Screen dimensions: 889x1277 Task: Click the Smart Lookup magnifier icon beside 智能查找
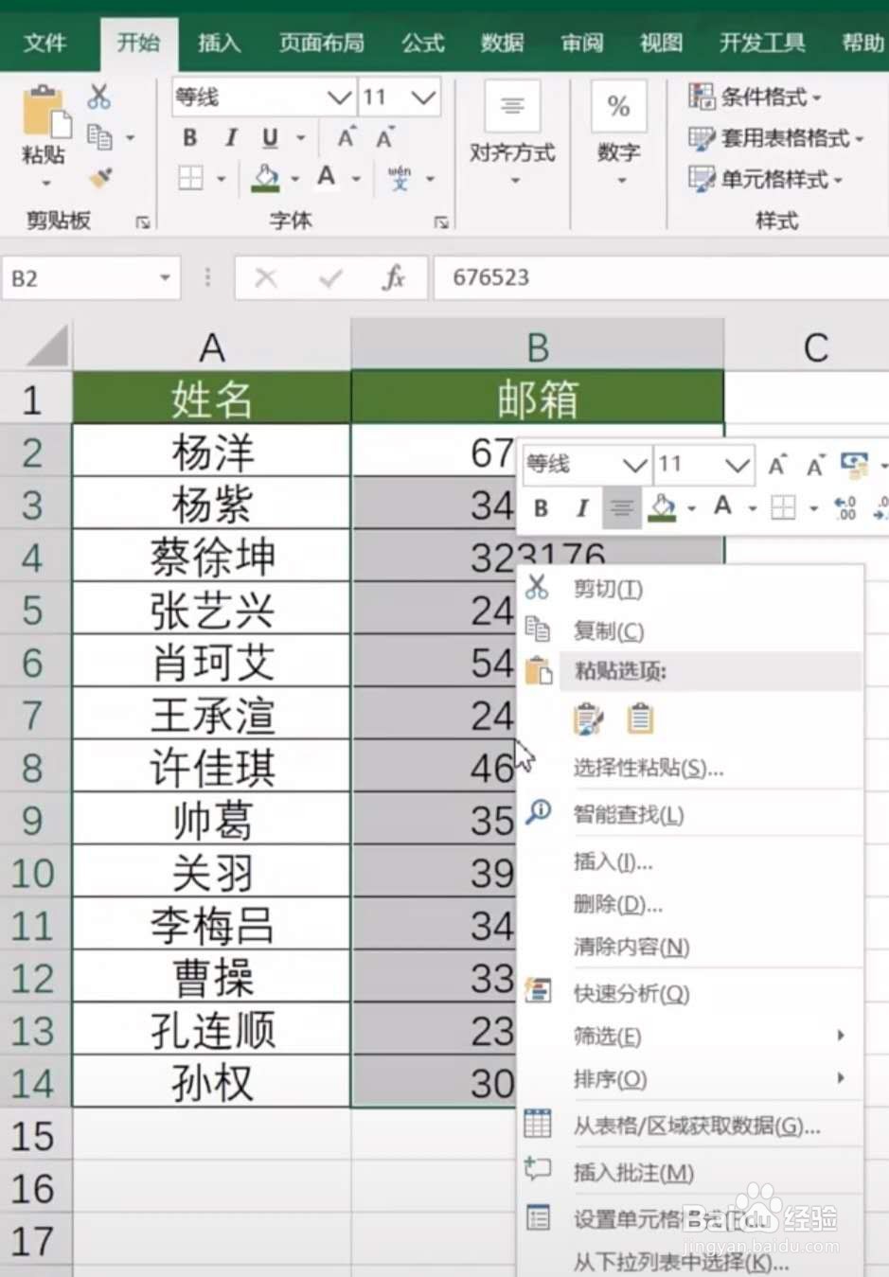(x=540, y=814)
